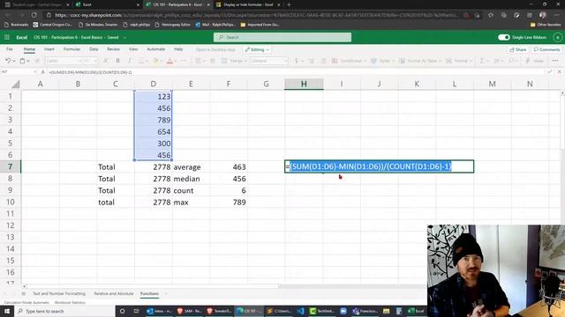Toggle the Single Line Ribbon switch
Image resolution: width=565 pixels, height=317 pixels.
click(x=503, y=37)
